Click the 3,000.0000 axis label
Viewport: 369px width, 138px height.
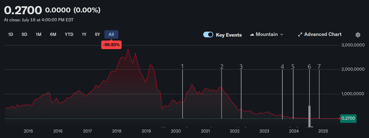click(x=353, y=45)
